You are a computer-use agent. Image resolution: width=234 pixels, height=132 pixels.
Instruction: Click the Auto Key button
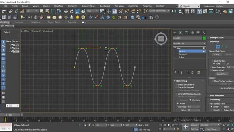click(195, 125)
